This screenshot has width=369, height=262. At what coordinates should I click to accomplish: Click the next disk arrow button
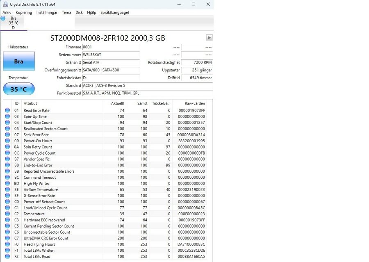tap(209, 37)
